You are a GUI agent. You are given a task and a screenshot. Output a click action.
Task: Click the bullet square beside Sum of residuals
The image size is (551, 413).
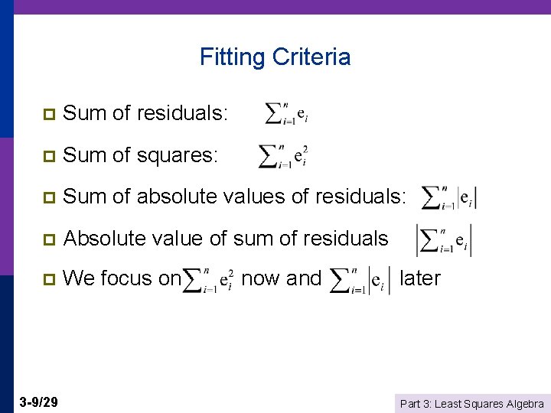[49, 115]
